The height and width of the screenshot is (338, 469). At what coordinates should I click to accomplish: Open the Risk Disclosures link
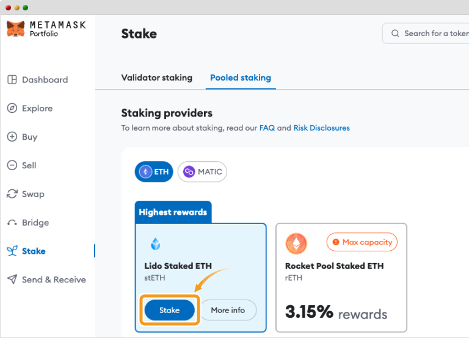[321, 128]
